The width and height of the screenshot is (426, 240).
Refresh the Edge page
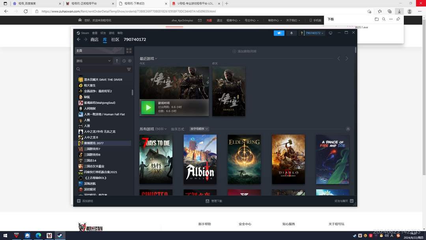point(26,11)
